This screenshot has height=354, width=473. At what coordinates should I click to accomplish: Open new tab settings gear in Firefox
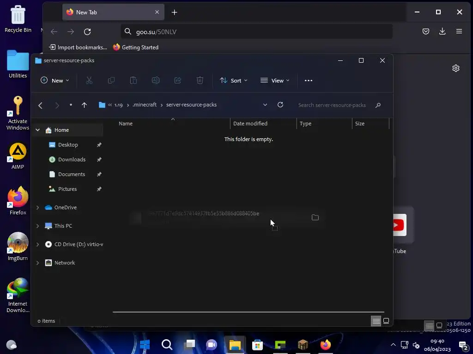click(456, 68)
